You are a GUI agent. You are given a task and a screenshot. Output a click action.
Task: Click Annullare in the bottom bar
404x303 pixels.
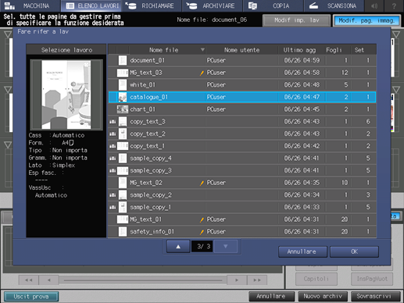271,296
